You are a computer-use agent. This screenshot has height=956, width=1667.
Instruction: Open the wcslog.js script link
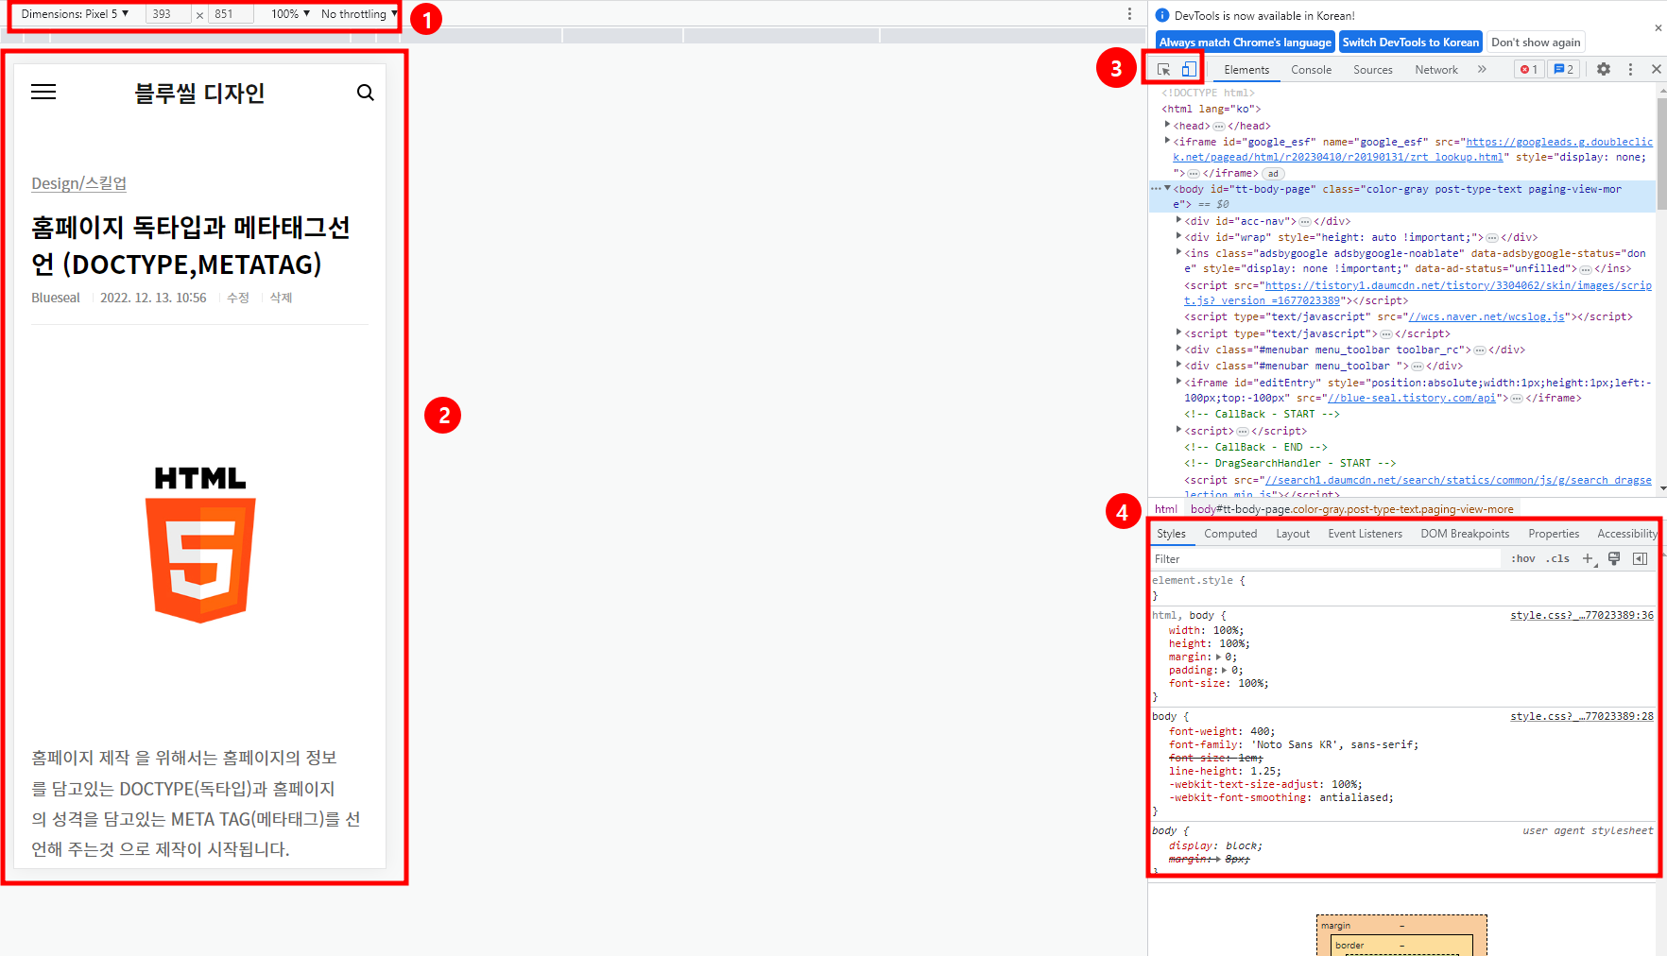tap(1487, 317)
